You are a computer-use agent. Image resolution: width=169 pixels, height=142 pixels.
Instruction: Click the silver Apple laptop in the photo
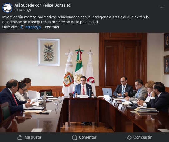point(107,92)
